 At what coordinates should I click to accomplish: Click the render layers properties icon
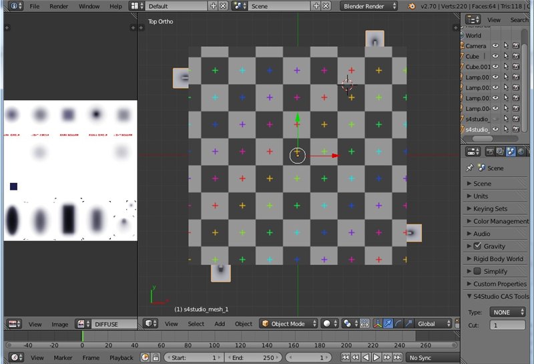pos(499,152)
